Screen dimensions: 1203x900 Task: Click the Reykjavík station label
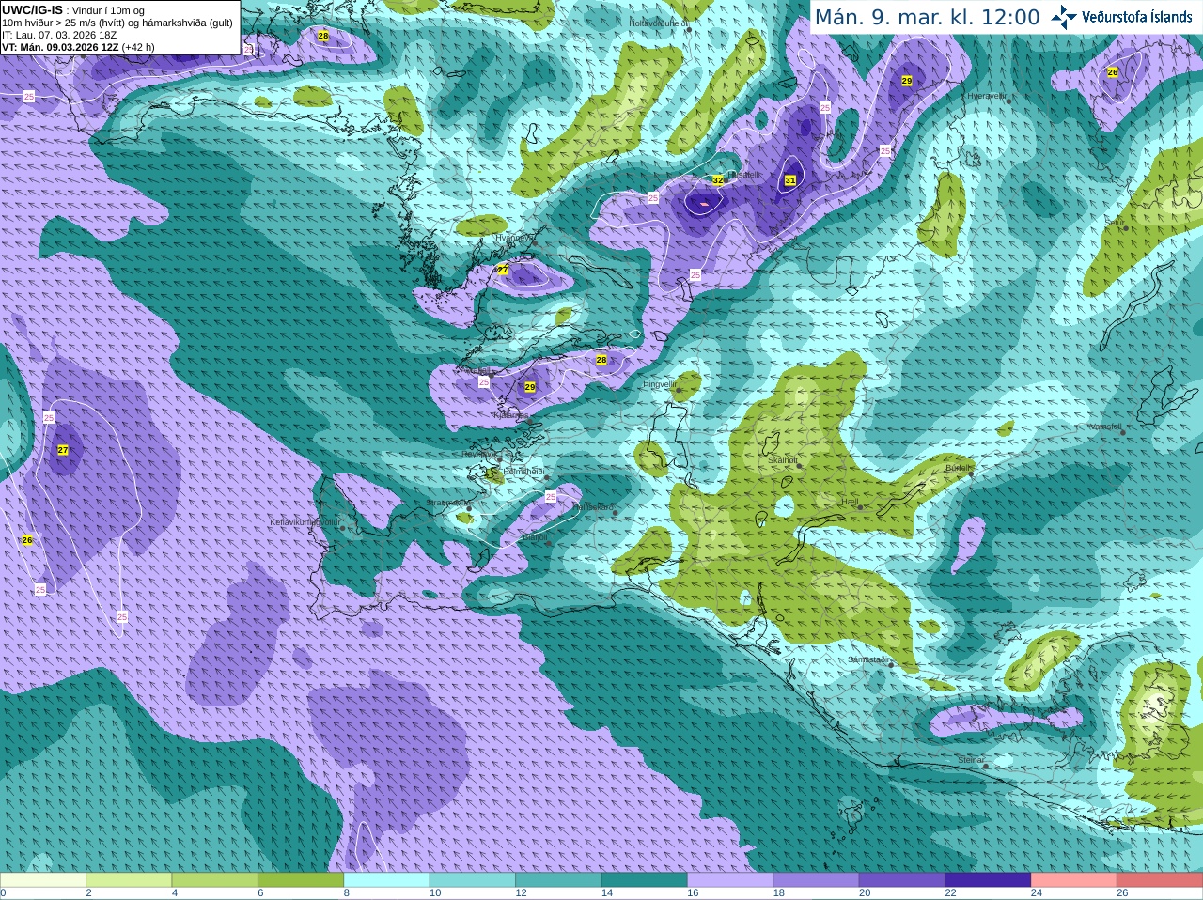pos(479,455)
